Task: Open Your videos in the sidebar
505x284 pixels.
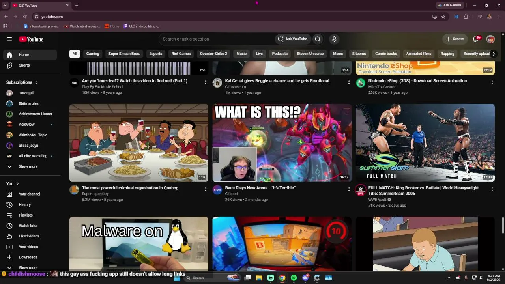Action: 30,247
